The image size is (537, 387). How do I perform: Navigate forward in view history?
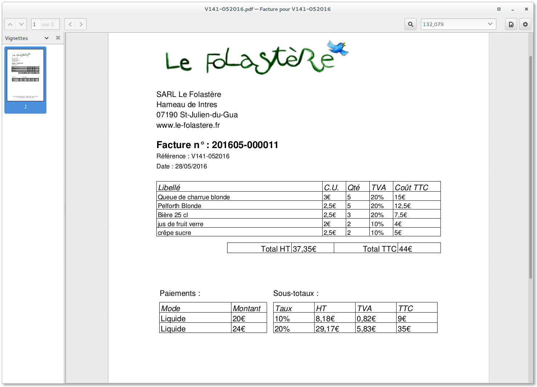click(x=81, y=24)
